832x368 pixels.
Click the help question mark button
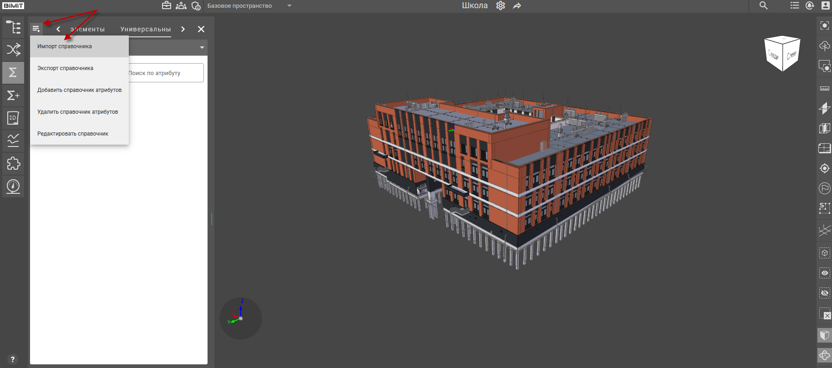pos(13,359)
